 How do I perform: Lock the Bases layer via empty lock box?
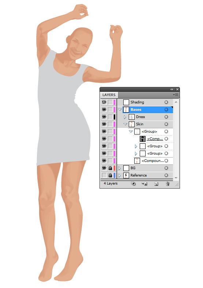click(110, 110)
